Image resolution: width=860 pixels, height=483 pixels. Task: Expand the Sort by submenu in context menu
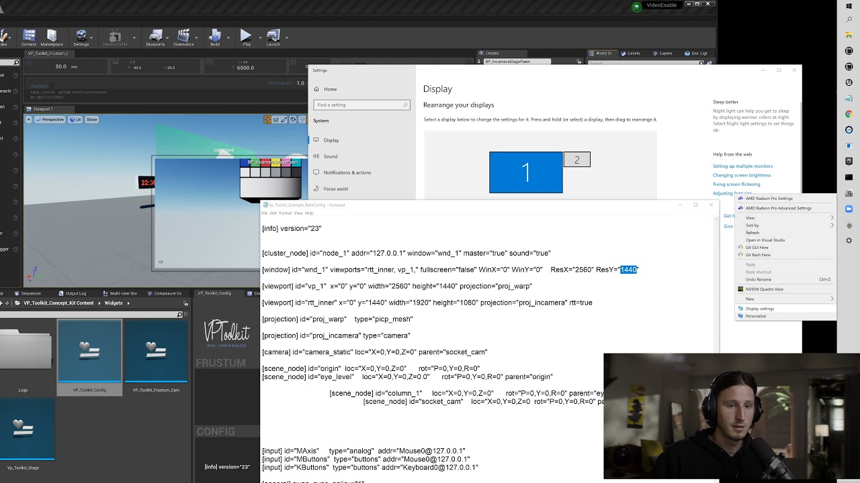785,225
